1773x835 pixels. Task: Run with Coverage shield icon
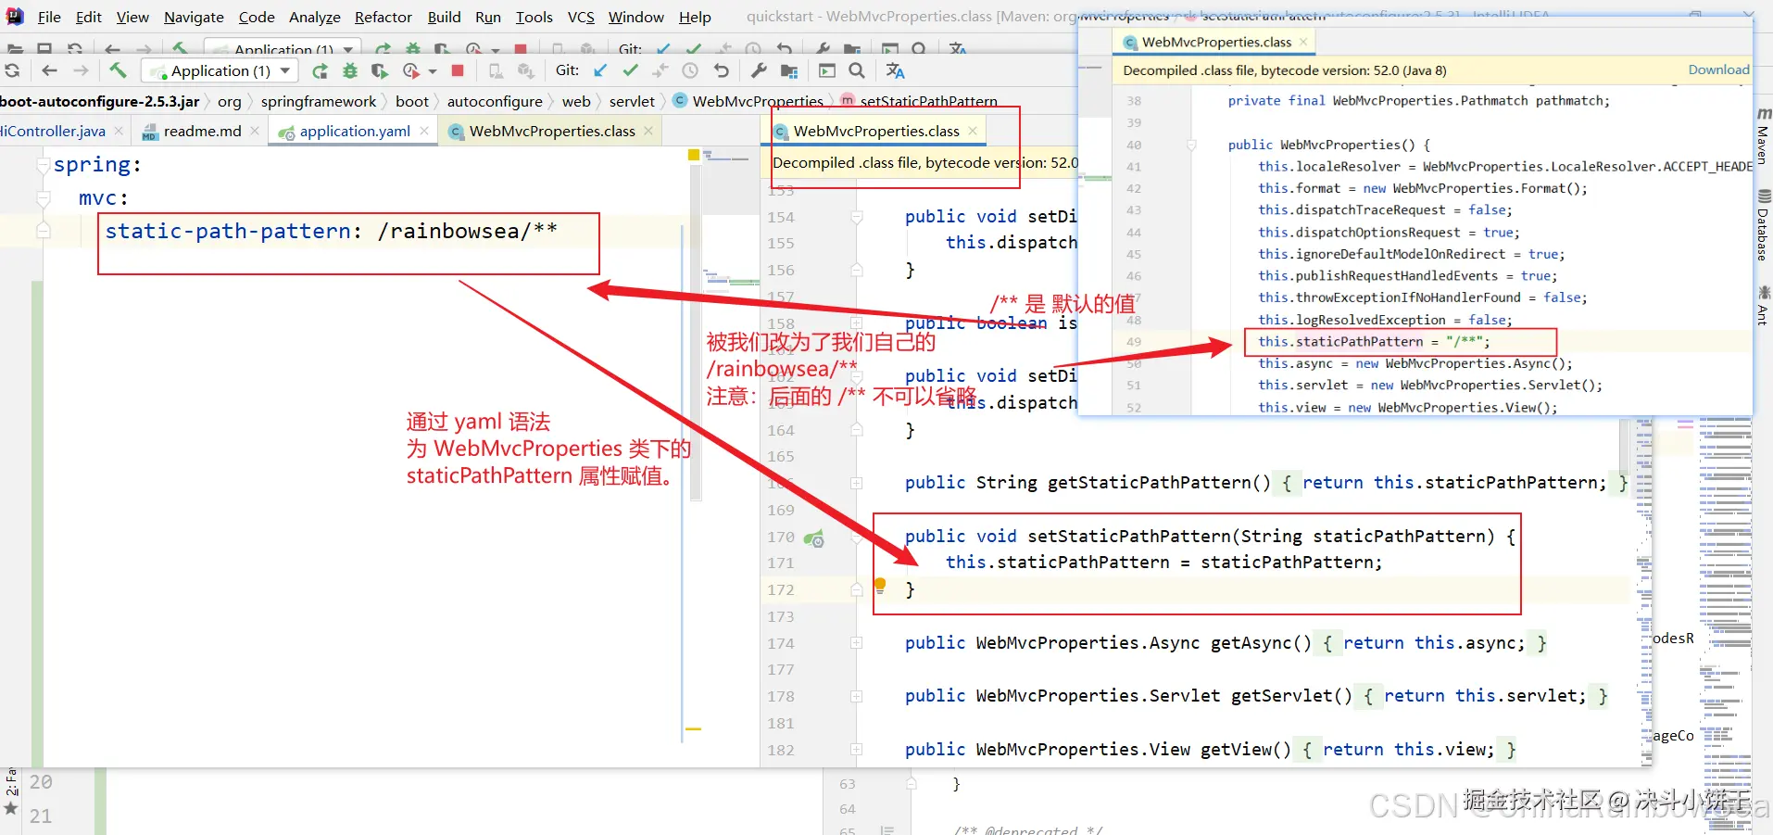(379, 70)
